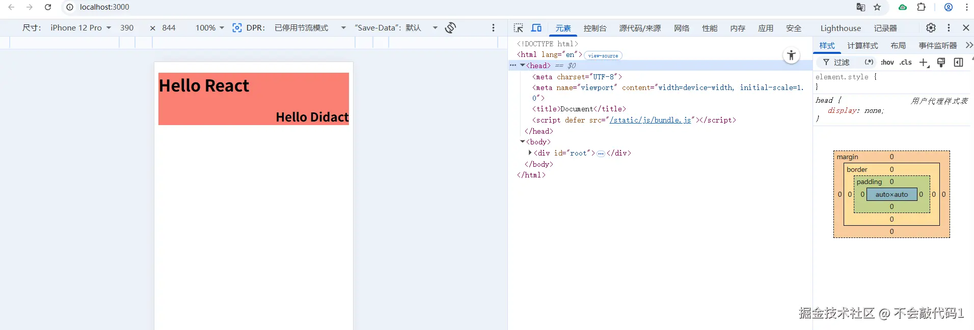Click the title Document element row
Image resolution: width=974 pixels, height=330 pixels.
tap(579, 109)
